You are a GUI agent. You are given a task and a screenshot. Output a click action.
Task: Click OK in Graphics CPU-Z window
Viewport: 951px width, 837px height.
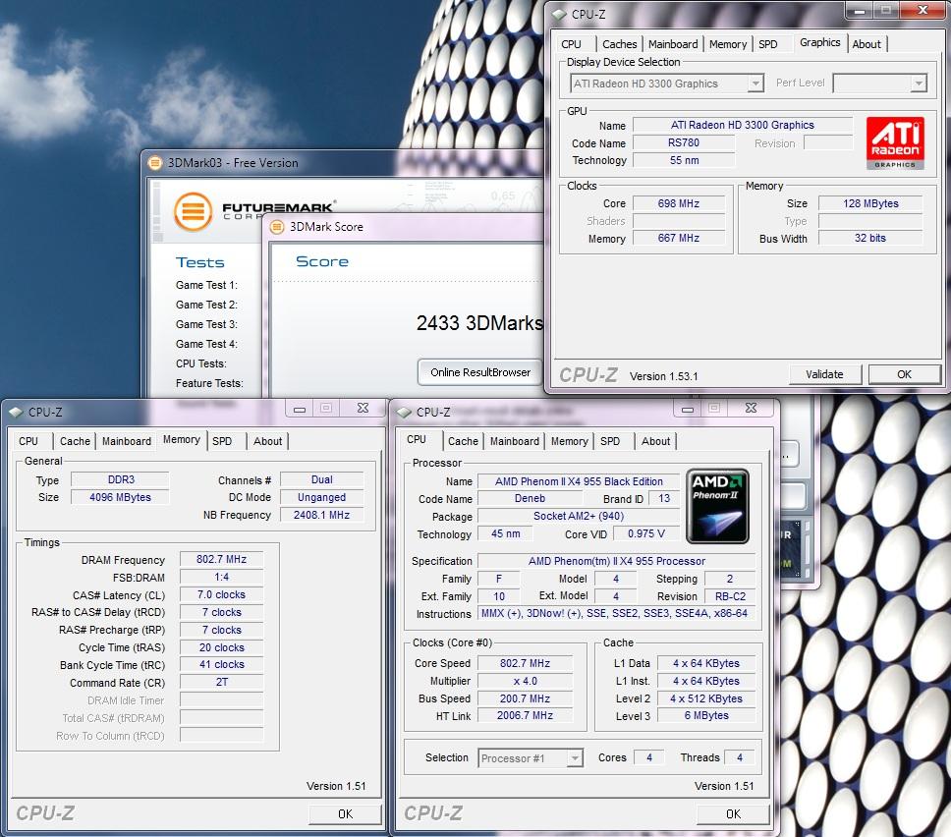click(x=904, y=374)
